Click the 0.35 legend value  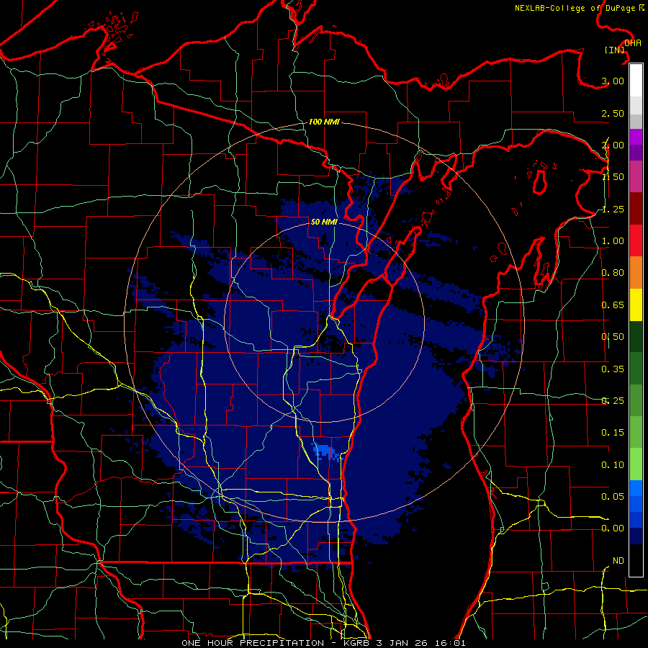613,369
